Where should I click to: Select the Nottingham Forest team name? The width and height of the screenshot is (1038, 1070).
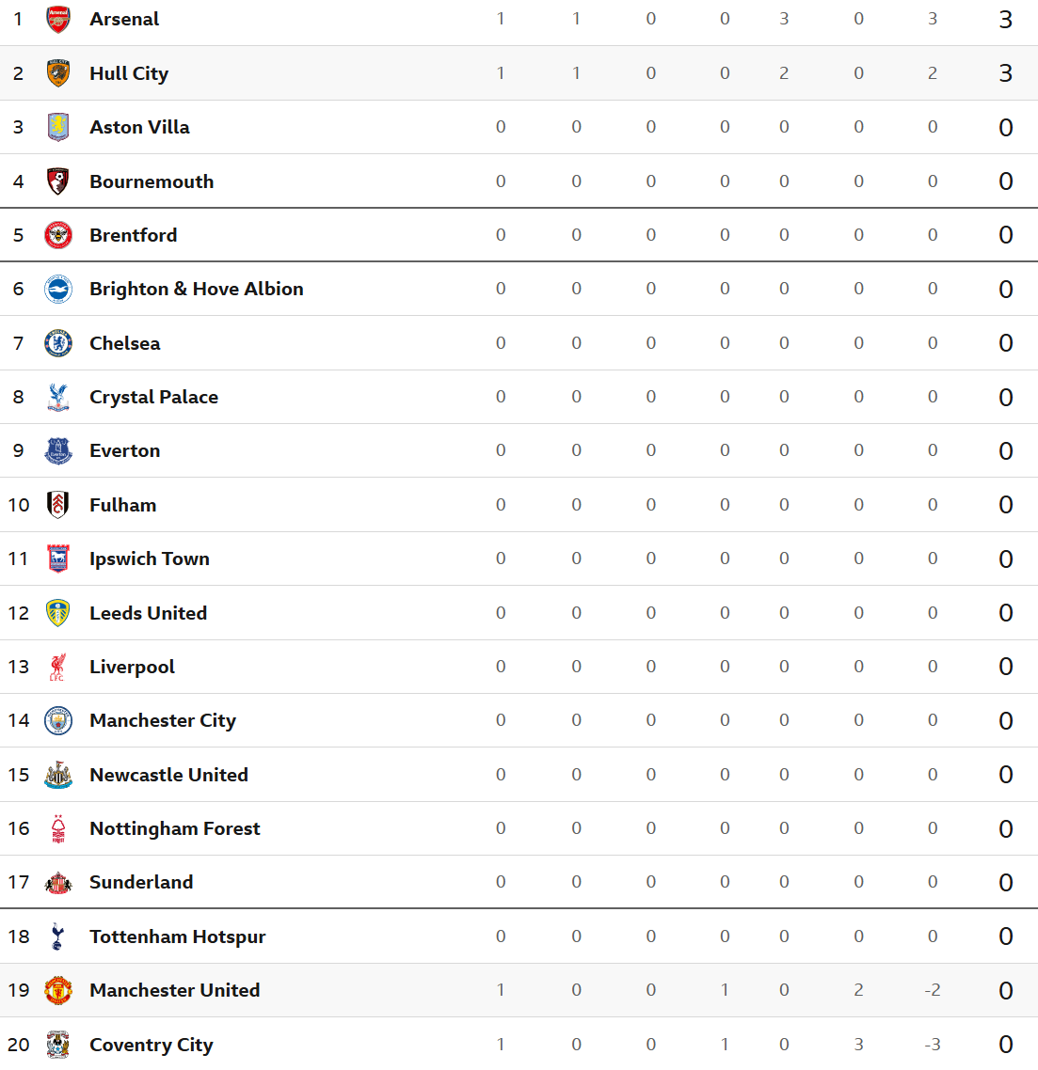coord(175,828)
